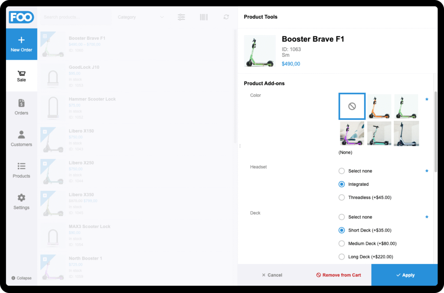Open the Settings gear in sidebar

point(21,202)
